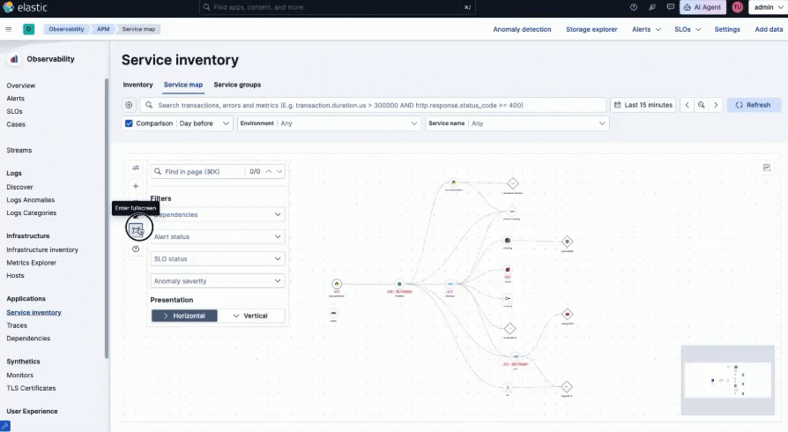Step the time range forward
Screen dimensions: 788x432
tap(716, 105)
